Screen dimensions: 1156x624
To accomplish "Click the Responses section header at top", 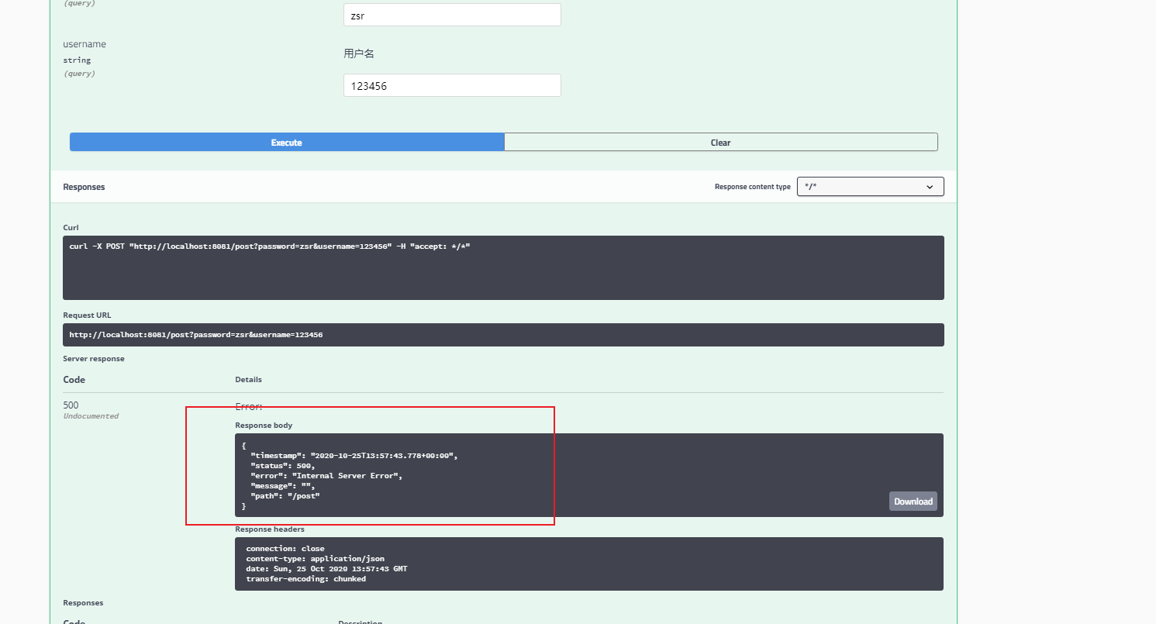I will [84, 187].
